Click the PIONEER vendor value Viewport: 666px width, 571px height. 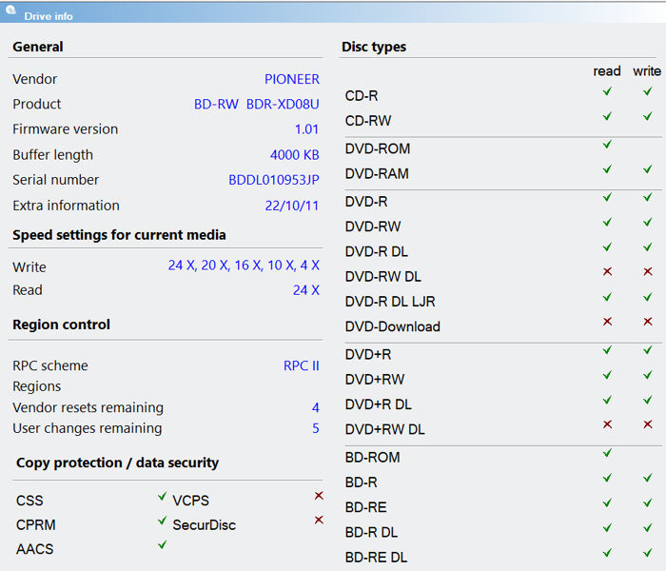click(x=292, y=79)
